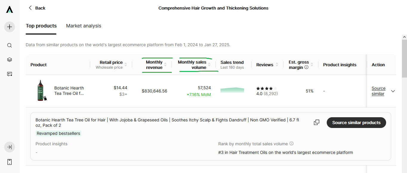Open the message list sidebar icon
Image resolution: width=407 pixels, height=173 pixels.
pyautogui.click(x=10, y=74)
